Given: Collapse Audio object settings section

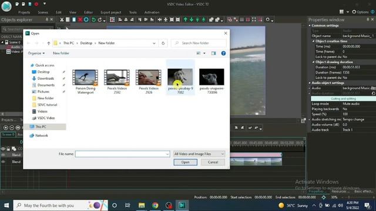Looking at the screenshot, I should (310, 83).
